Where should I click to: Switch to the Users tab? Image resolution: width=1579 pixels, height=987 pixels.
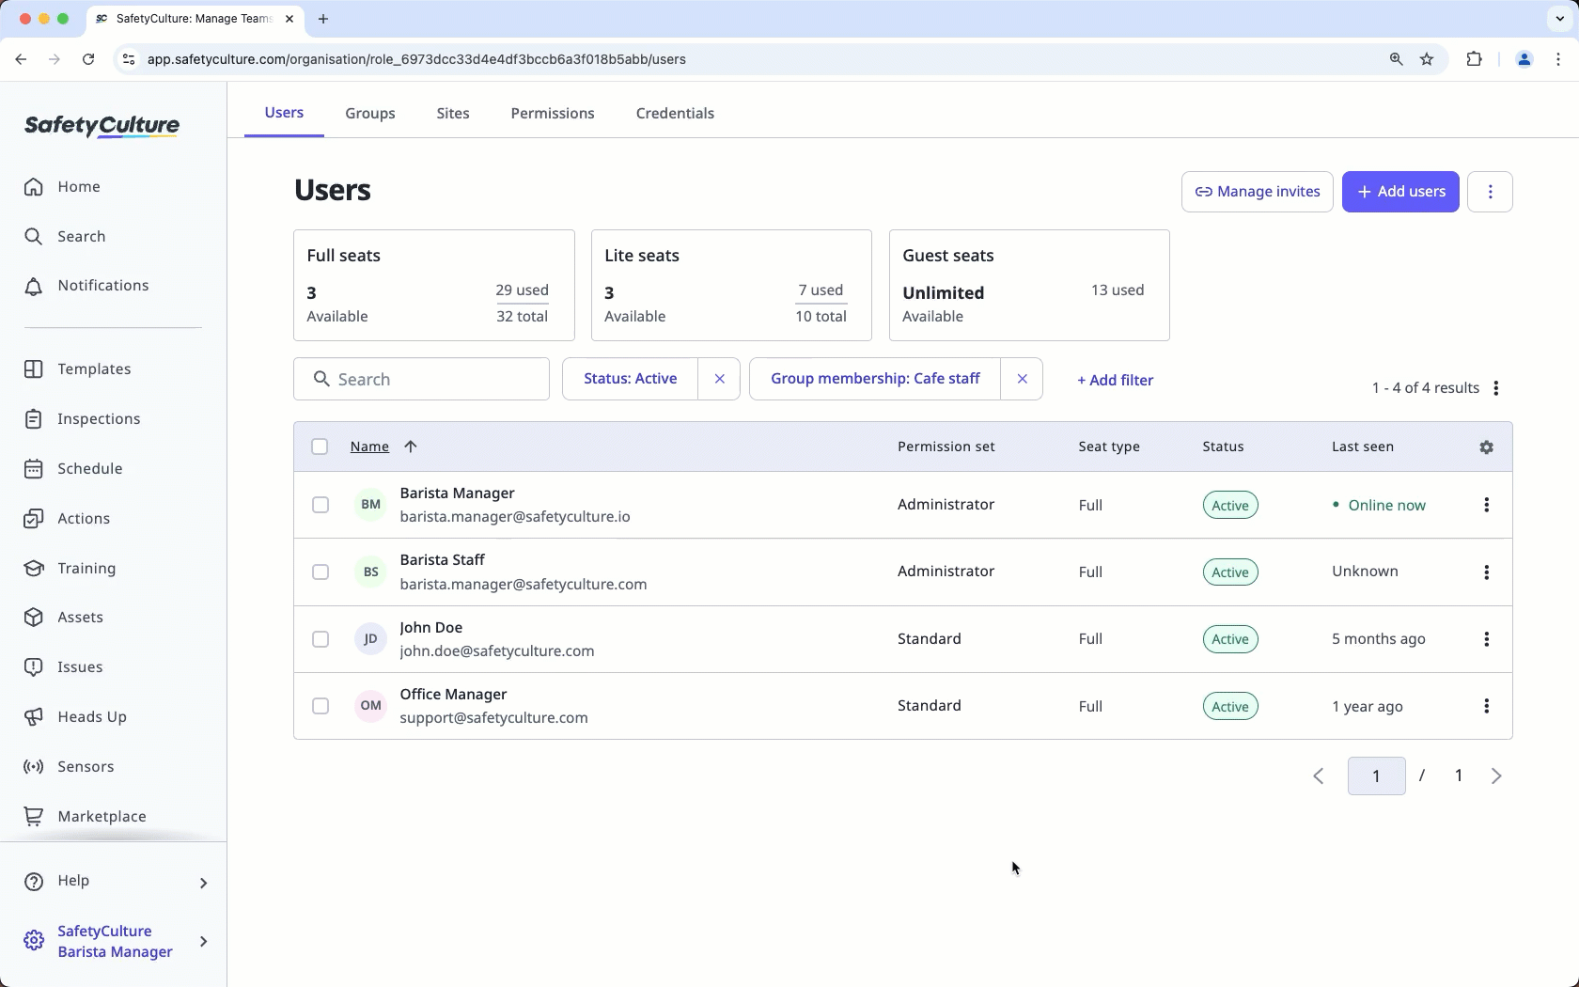pos(284,113)
